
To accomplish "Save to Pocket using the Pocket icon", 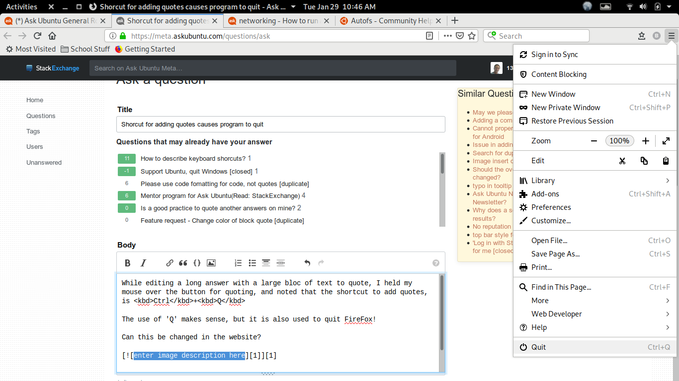I will point(460,36).
